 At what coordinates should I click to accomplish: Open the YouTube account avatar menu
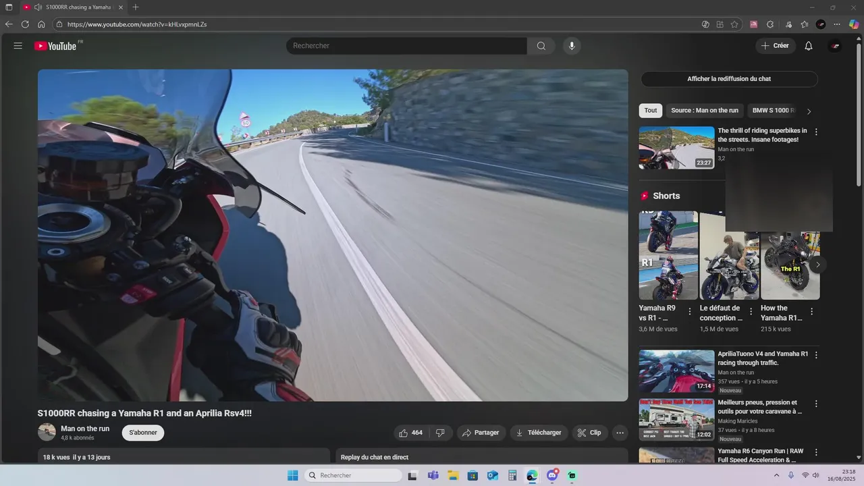(x=835, y=46)
